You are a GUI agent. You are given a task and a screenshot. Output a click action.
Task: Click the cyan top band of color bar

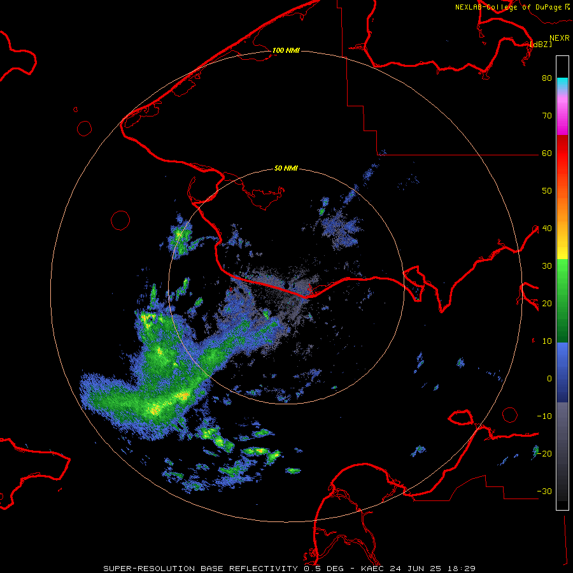[562, 83]
